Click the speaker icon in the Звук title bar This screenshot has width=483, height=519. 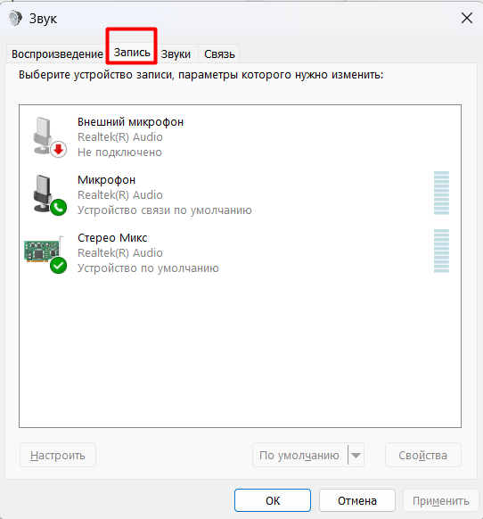[15, 18]
